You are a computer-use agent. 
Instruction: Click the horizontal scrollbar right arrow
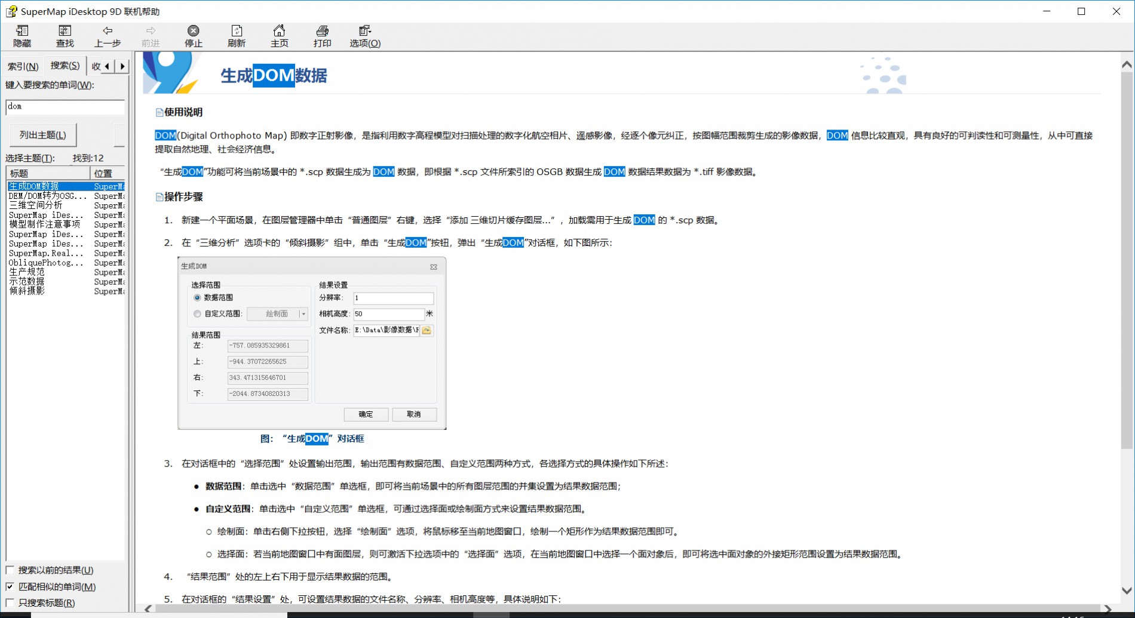click(1108, 609)
